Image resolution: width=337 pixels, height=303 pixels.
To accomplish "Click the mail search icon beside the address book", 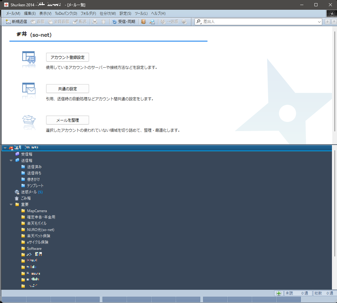I will coord(152,22).
